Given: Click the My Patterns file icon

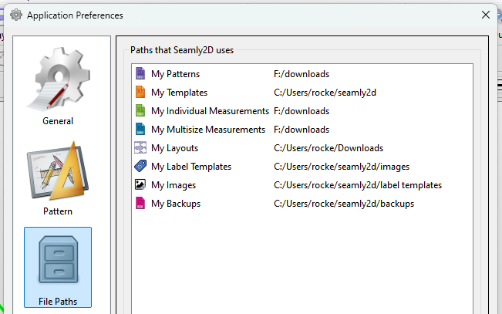Looking at the screenshot, I should tap(140, 74).
